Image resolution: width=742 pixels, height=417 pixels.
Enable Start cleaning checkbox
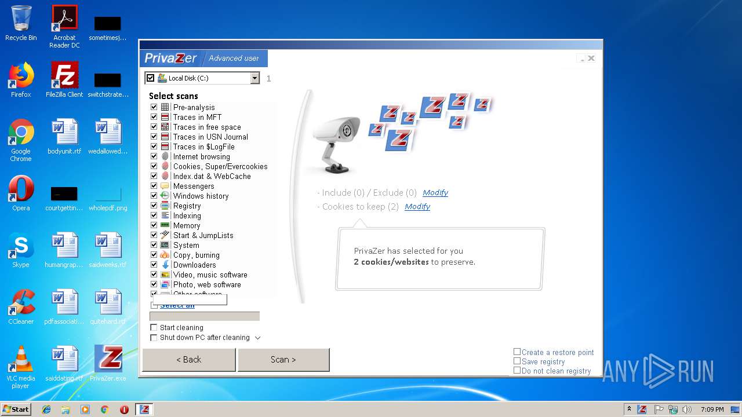click(x=154, y=328)
